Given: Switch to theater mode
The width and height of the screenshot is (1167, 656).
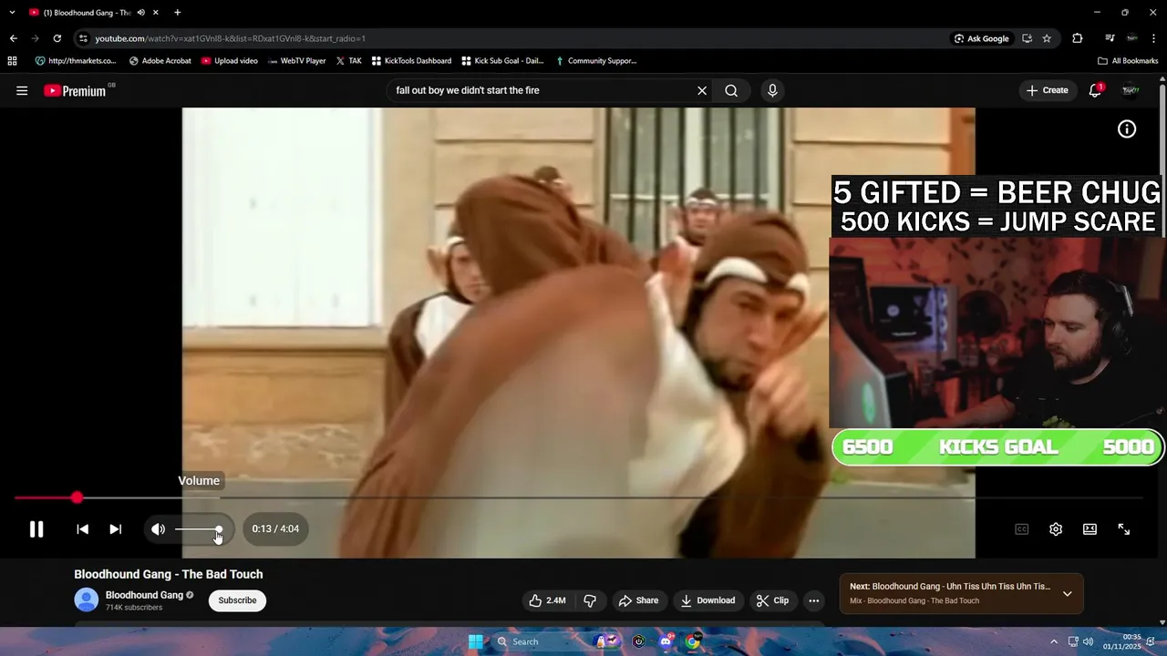Looking at the screenshot, I should point(1090,529).
